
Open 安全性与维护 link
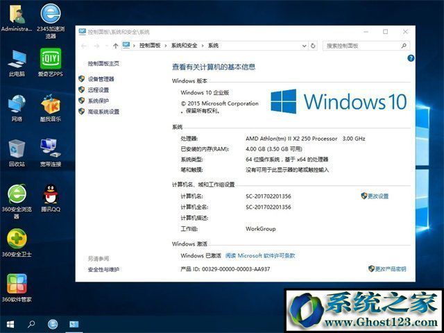pyautogui.click(x=103, y=270)
